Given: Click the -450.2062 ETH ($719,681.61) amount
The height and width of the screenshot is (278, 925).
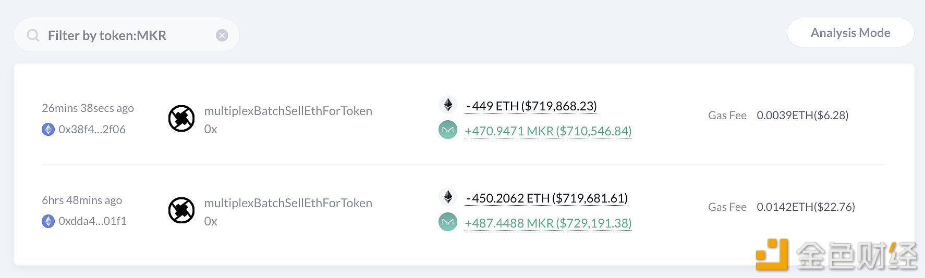Looking at the screenshot, I should pos(546,198).
